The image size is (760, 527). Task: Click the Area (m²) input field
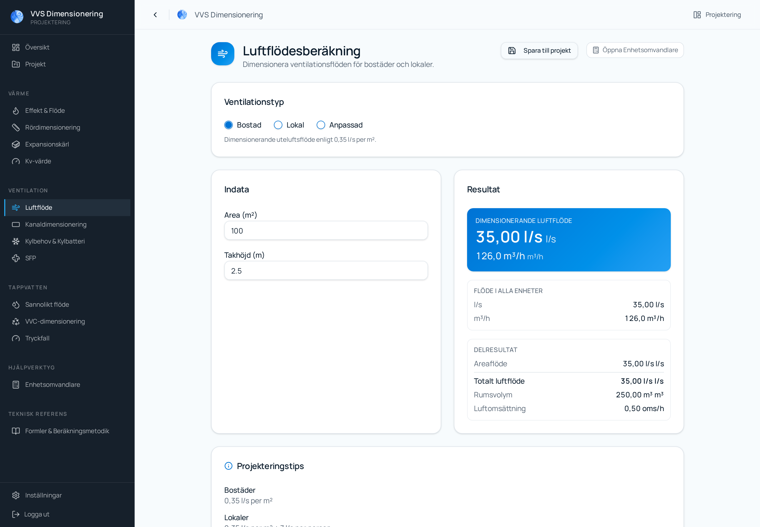326,231
